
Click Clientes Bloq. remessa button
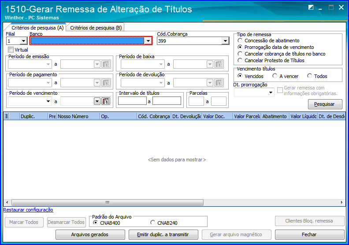pos(310,221)
